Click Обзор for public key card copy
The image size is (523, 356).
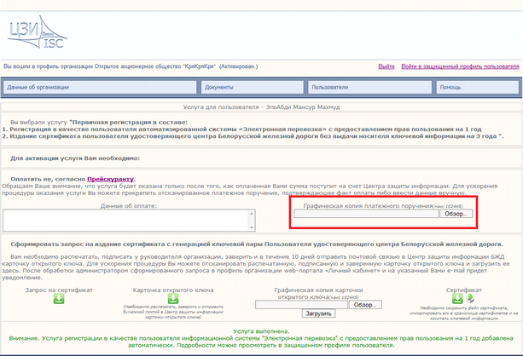coord(365,305)
